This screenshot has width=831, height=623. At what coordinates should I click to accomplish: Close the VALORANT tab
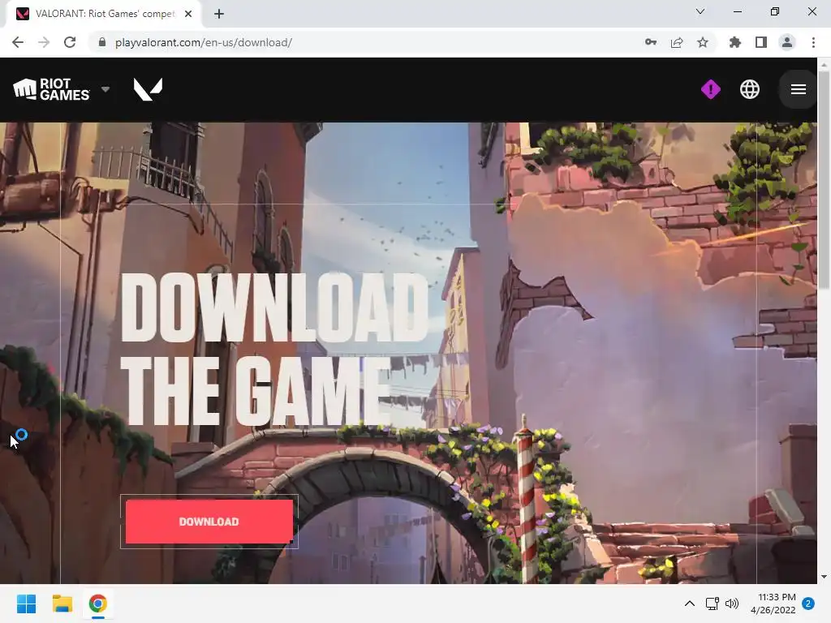click(188, 14)
